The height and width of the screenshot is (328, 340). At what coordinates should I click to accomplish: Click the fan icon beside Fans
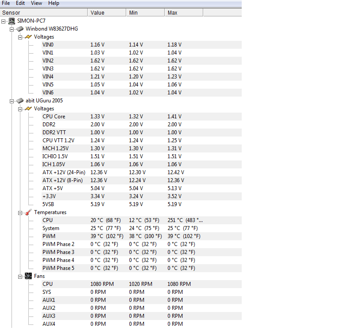[x=28, y=276]
